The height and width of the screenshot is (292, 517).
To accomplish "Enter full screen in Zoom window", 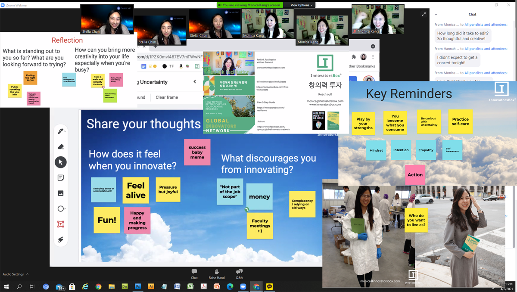I will [424, 14].
